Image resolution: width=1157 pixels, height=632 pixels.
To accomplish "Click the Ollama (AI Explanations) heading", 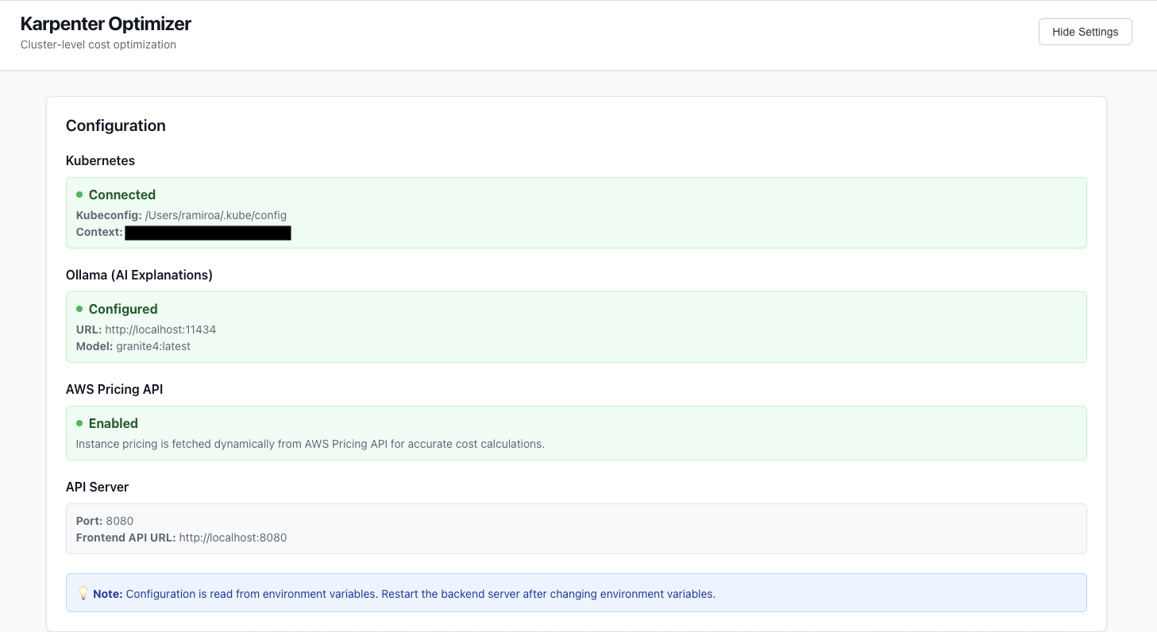I will point(139,275).
